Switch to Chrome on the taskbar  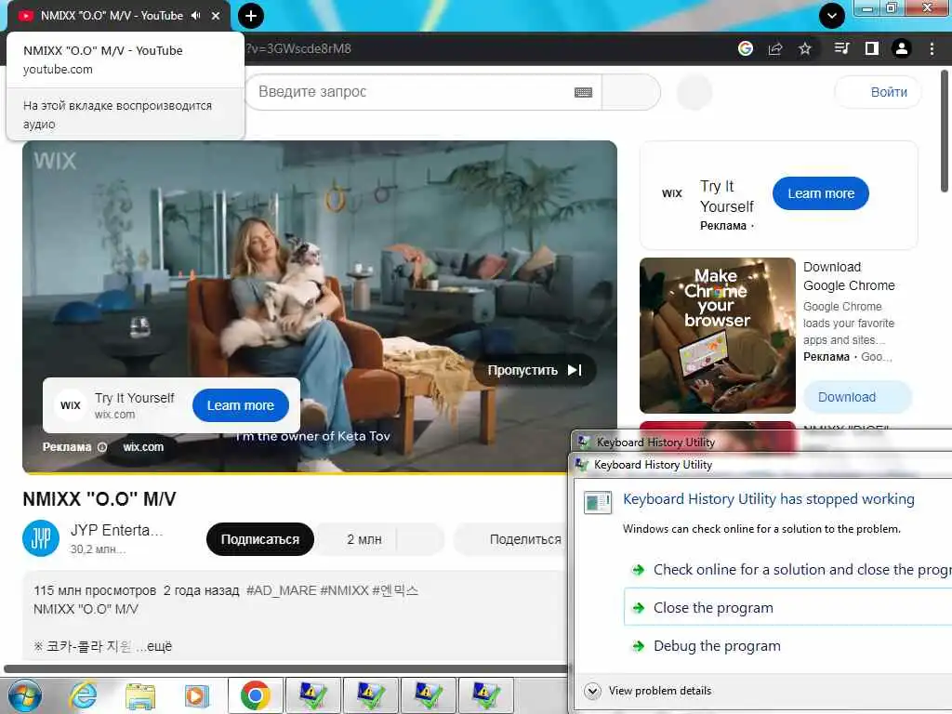pyautogui.click(x=255, y=695)
